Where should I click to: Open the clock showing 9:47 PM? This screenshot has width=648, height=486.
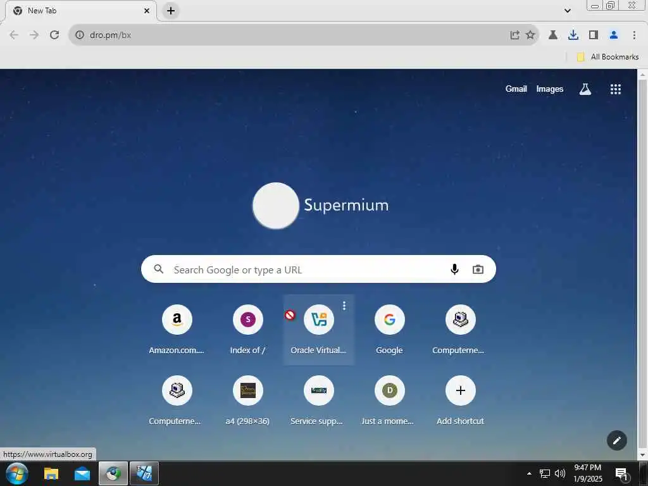pyautogui.click(x=588, y=473)
